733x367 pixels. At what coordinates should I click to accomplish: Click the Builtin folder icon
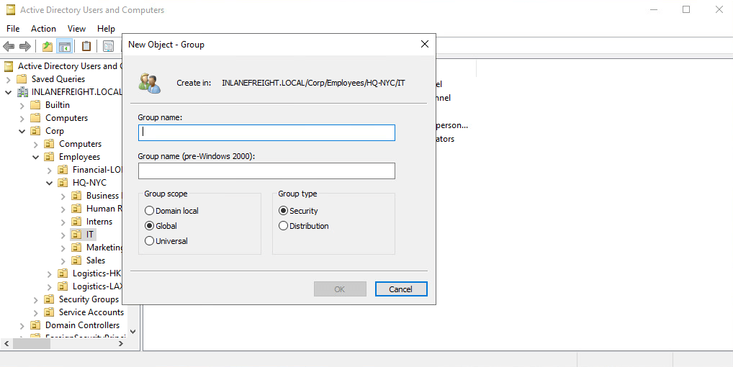click(35, 105)
